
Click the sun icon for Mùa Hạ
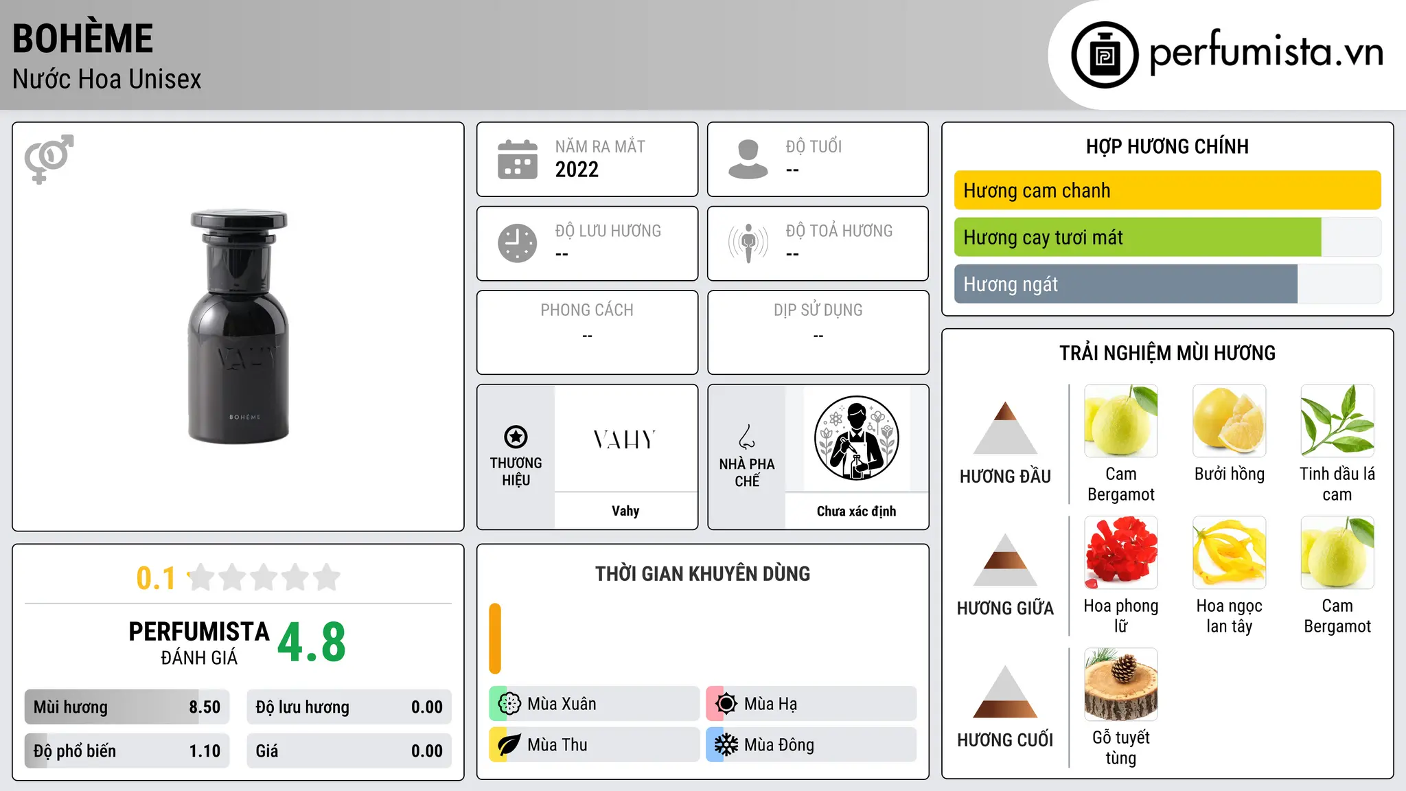coord(726,704)
